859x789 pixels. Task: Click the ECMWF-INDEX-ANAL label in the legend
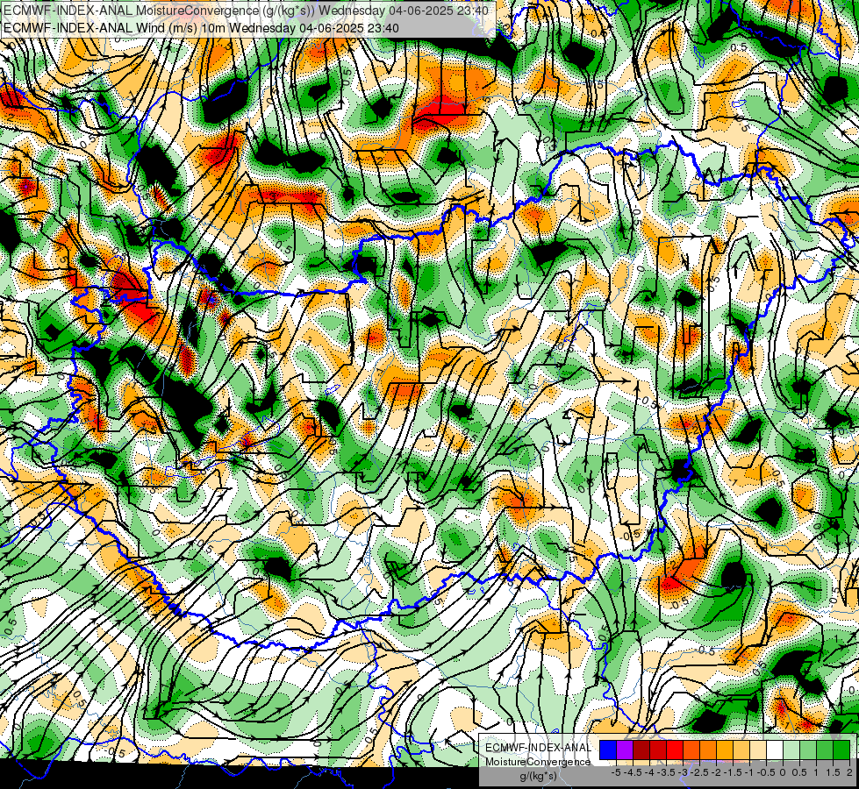coord(539,748)
